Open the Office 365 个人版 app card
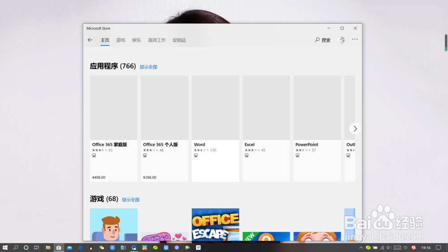The width and height of the screenshot is (448, 252). click(x=164, y=128)
